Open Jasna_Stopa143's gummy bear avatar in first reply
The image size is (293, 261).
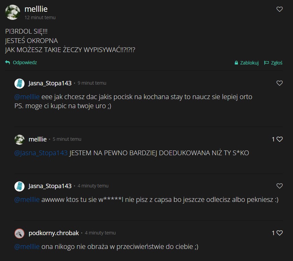(x=19, y=83)
